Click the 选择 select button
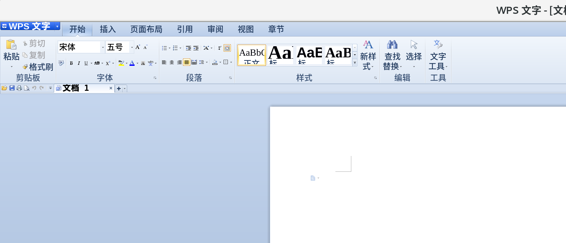 pos(414,54)
